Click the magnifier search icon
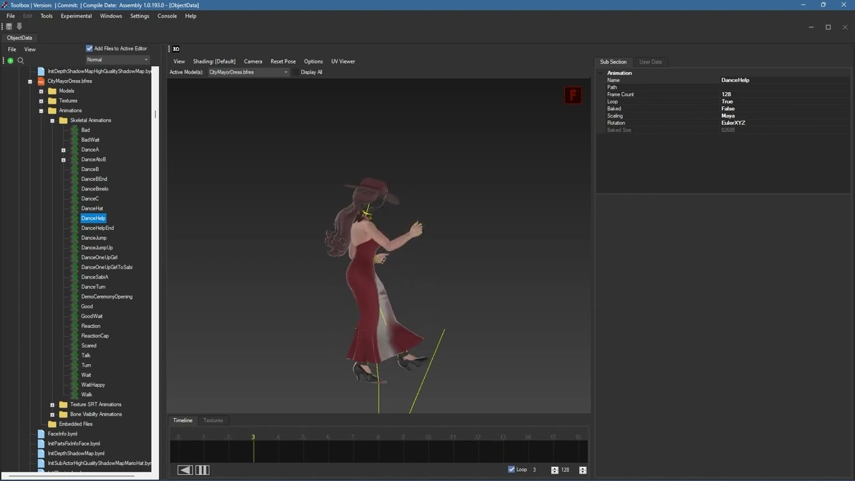This screenshot has height=481, width=855. click(21, 60)
